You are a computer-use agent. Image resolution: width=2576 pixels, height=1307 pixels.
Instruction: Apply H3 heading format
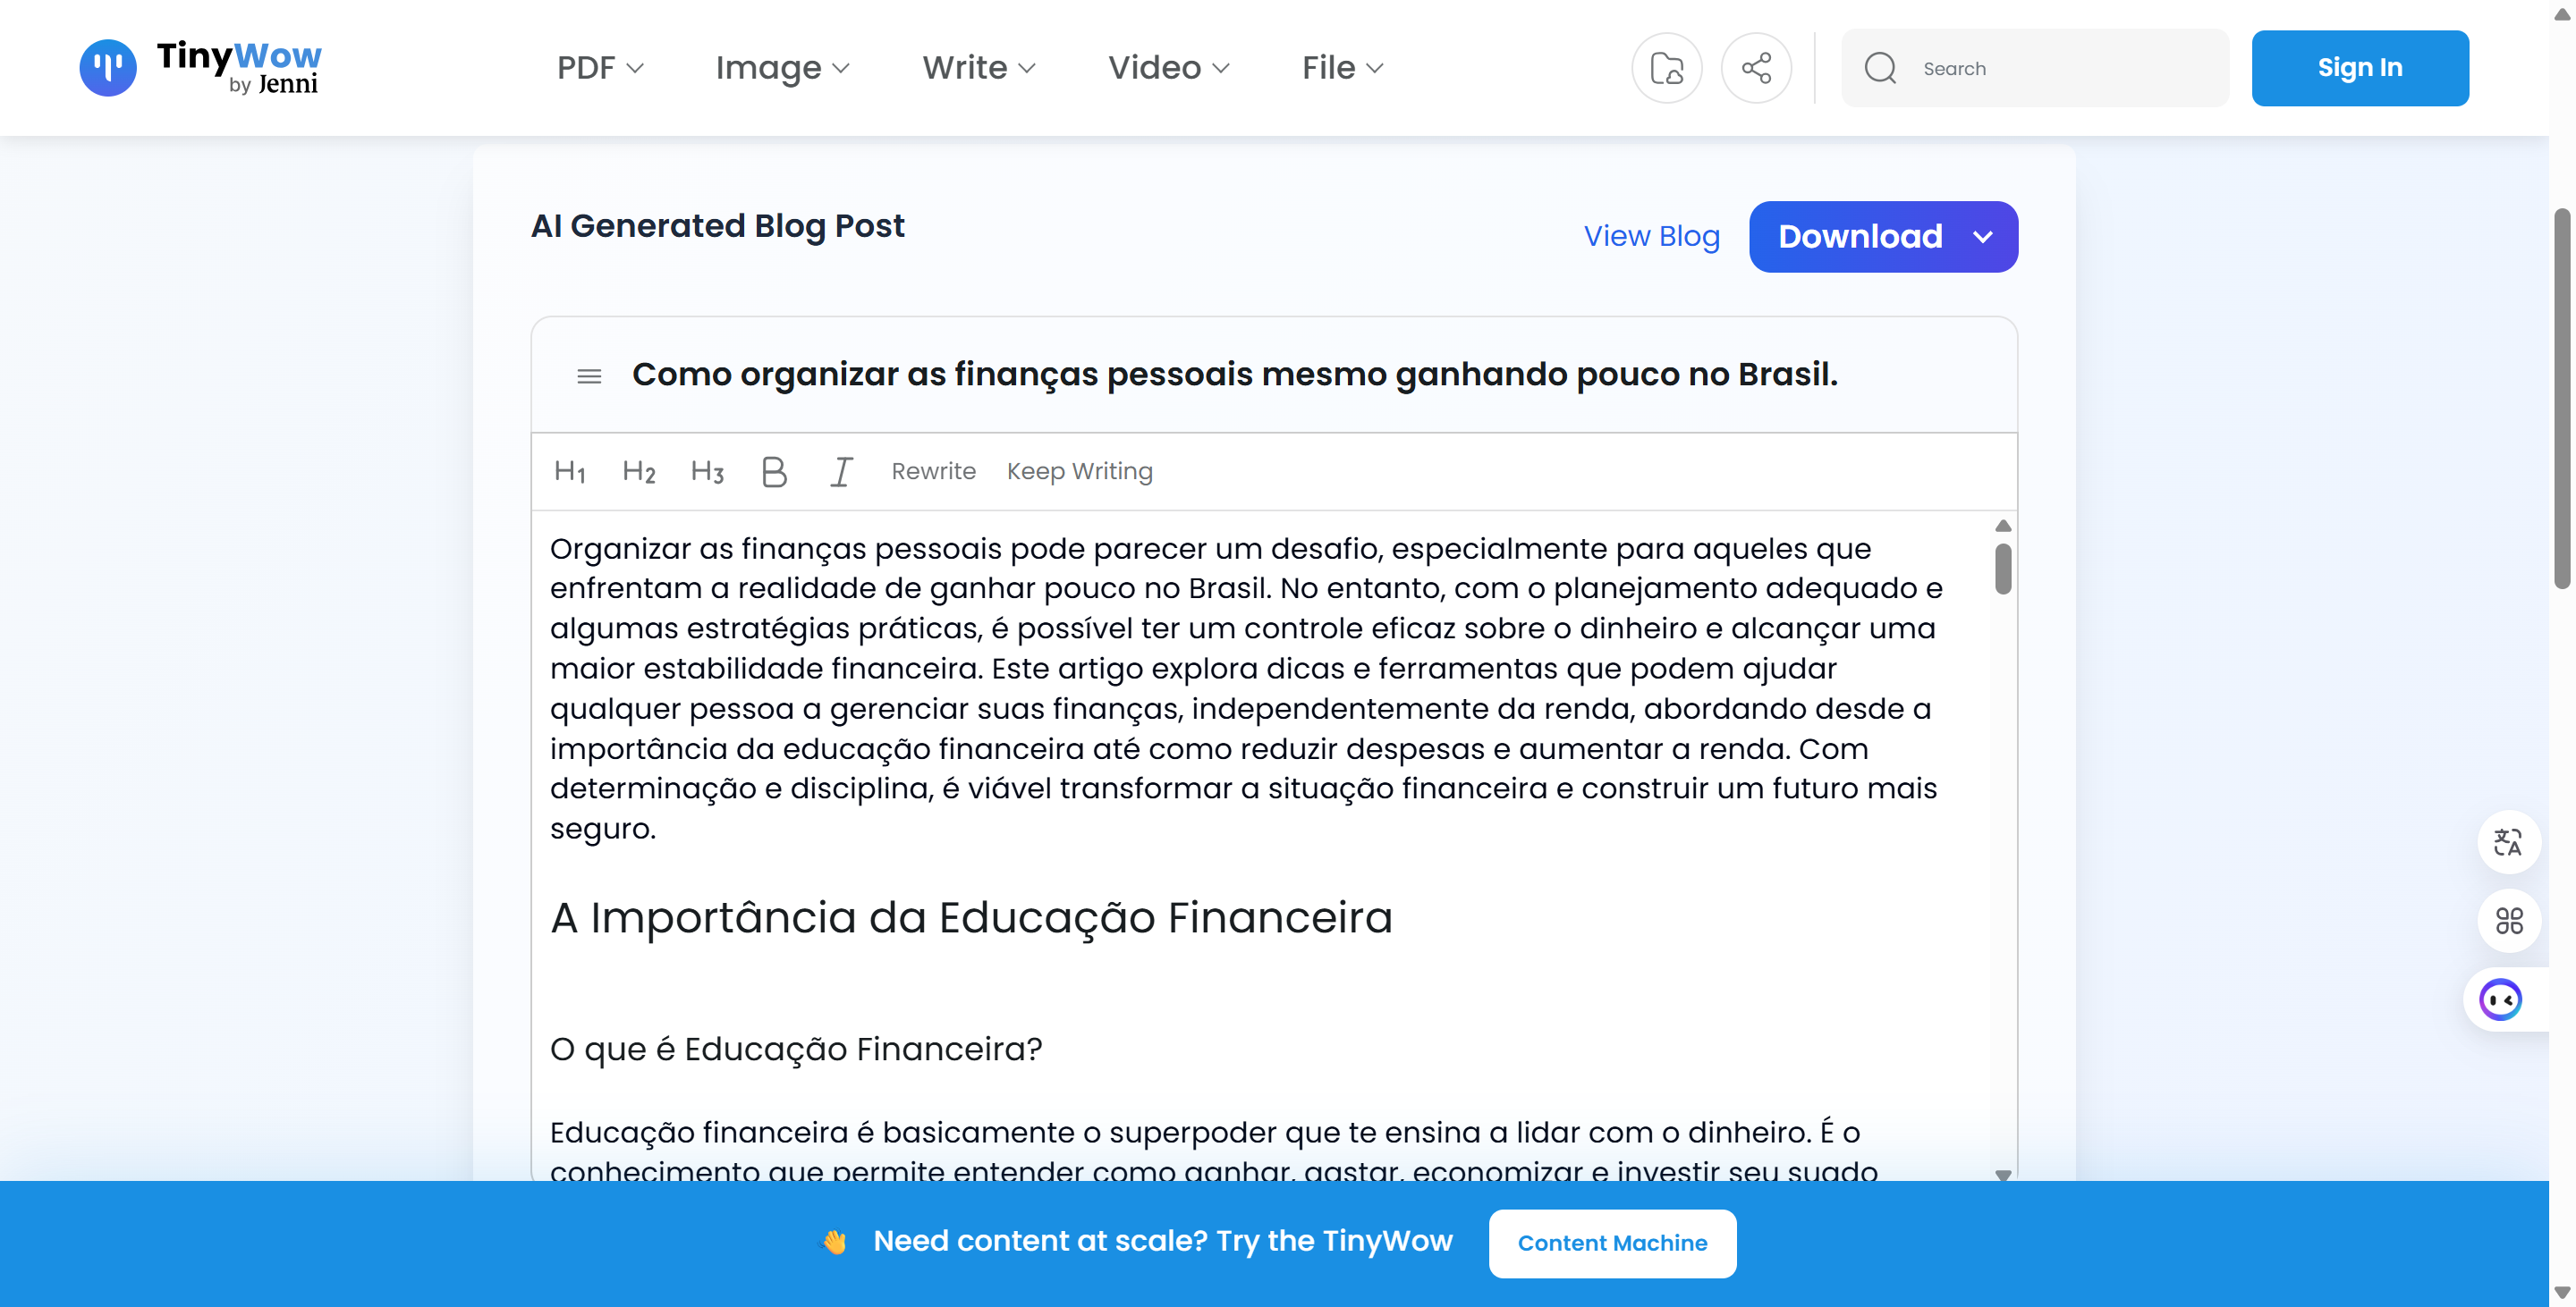pyautogui.click(x=707, y=470)
